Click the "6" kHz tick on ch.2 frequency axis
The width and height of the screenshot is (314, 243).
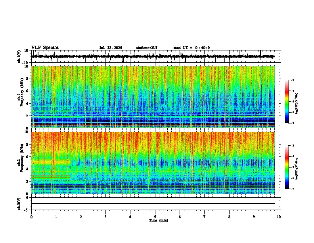tap(27, 157)
